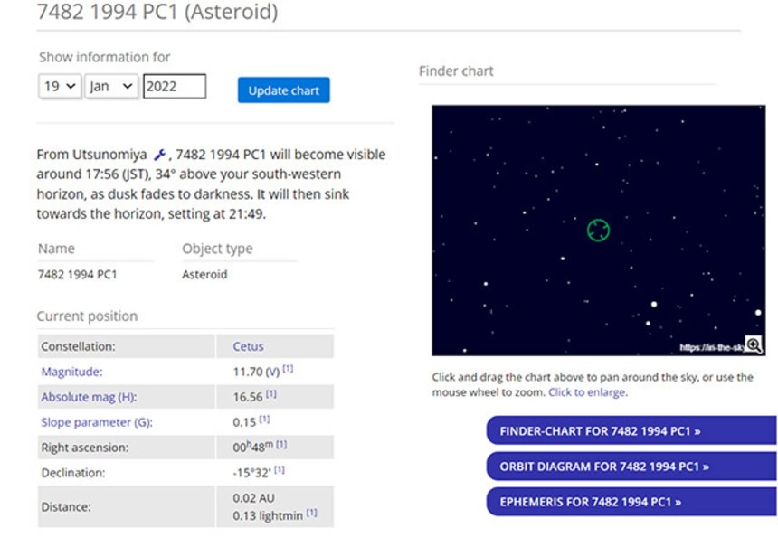Click the Slope parameter (G) link
This screenshot has width=778, height=547.
coord(96,422)
